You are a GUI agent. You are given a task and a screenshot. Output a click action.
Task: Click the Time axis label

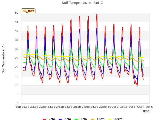point(146,111)
